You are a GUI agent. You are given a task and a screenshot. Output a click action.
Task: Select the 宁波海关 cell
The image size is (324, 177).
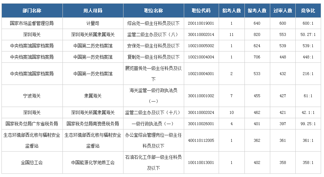tap(32, 96)
